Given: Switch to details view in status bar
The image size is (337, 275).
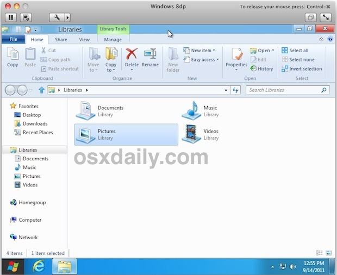Looking at the screenshot, I should (319, 253).
